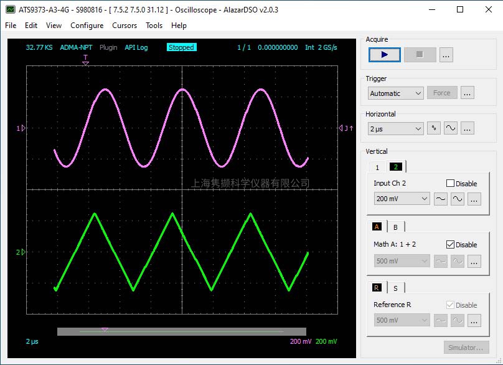Start acquisition with the play button
503x365 pixels.
pos(384,55)
